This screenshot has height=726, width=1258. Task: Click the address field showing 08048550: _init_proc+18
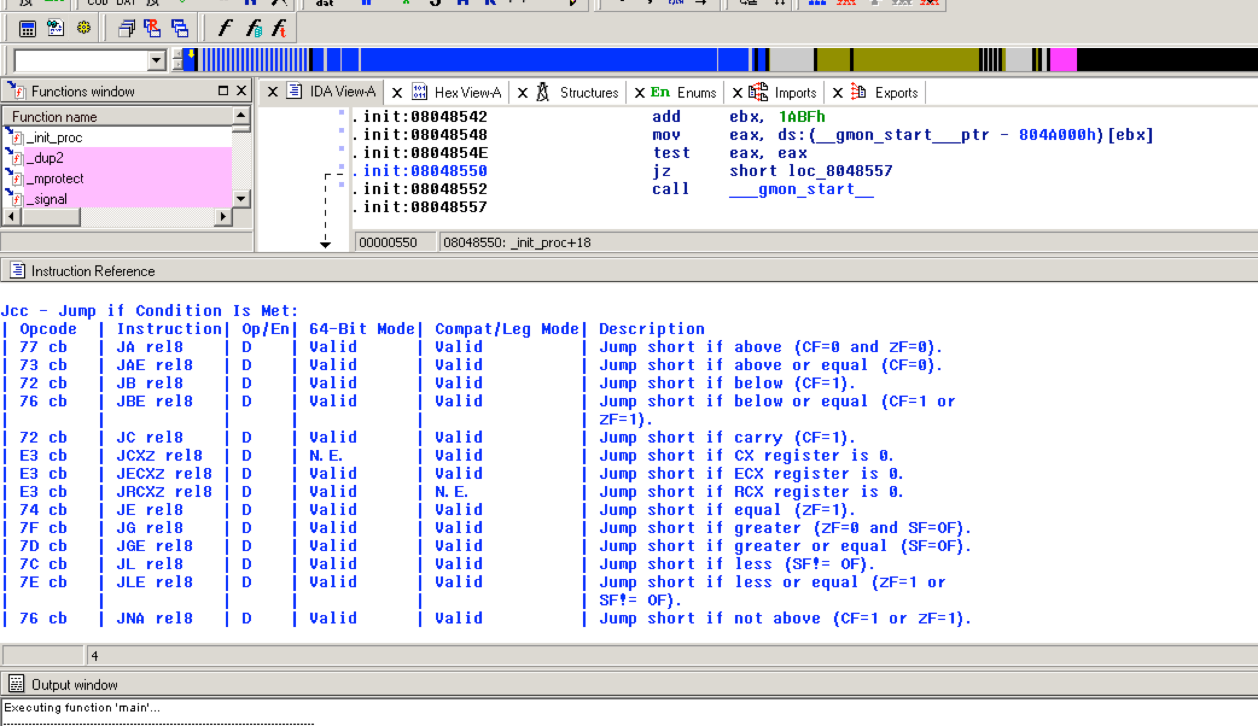point(516,242)
